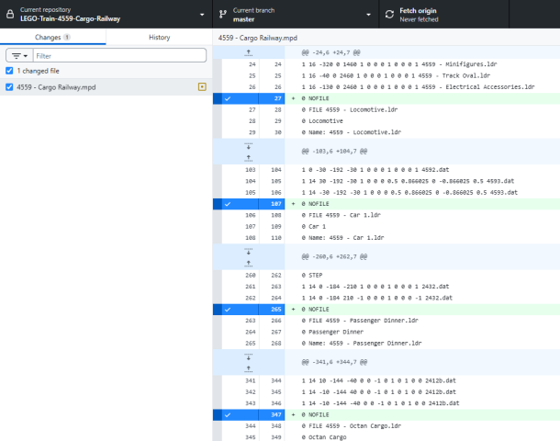Switch to the Changes tab
Screen dimensions: 560x441
click(52, 38)
